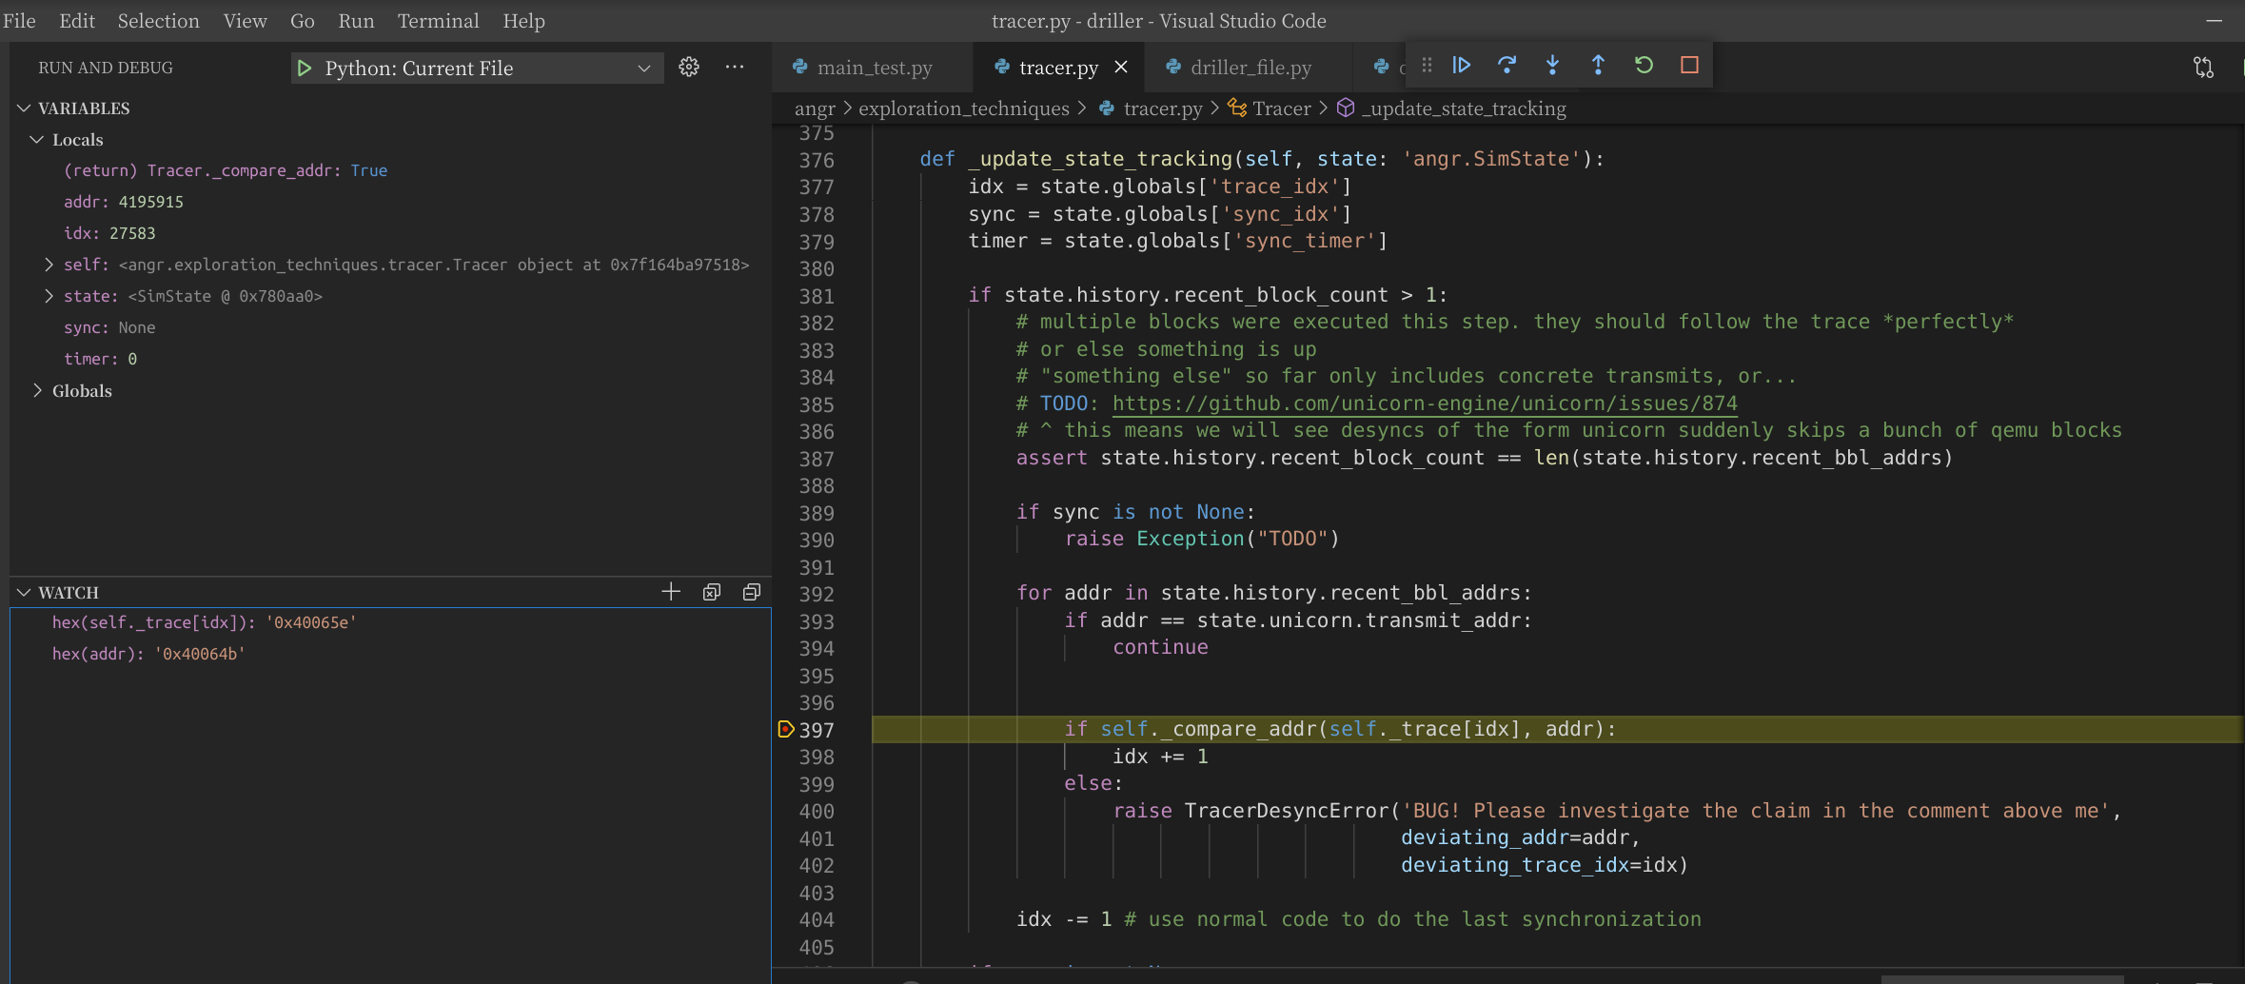Collapse the VARIABLES section
Screen dimensions: 2245x984
(x=25, y=108)
